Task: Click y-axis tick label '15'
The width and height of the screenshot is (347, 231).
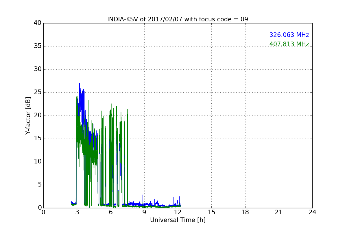Action: 38,139
